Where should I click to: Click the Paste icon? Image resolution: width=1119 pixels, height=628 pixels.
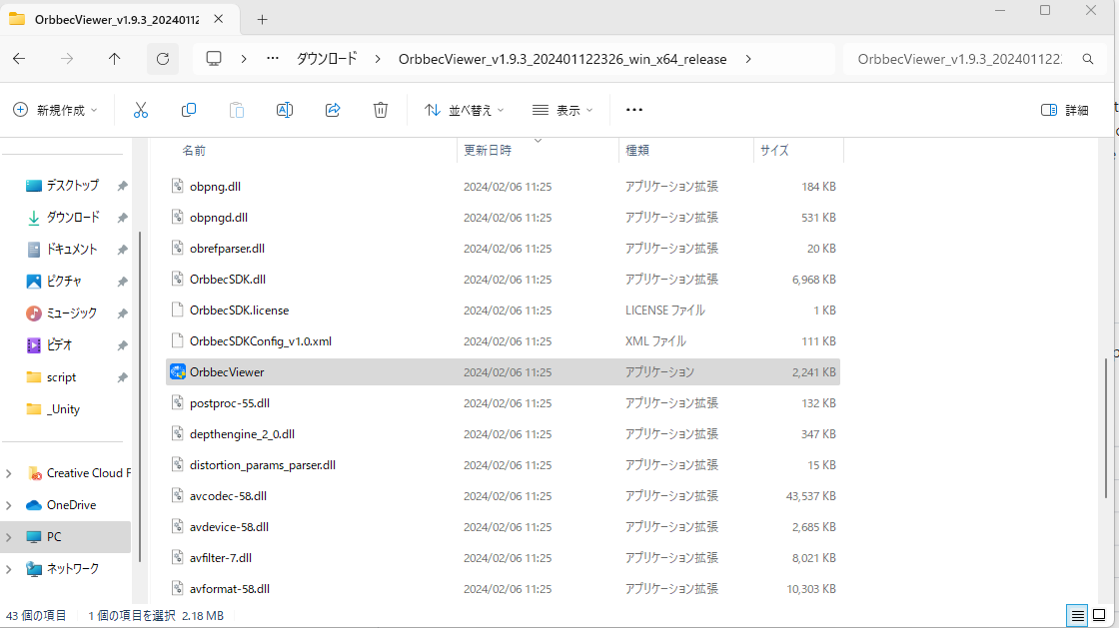pyautogui.click(x=237, y=110)
